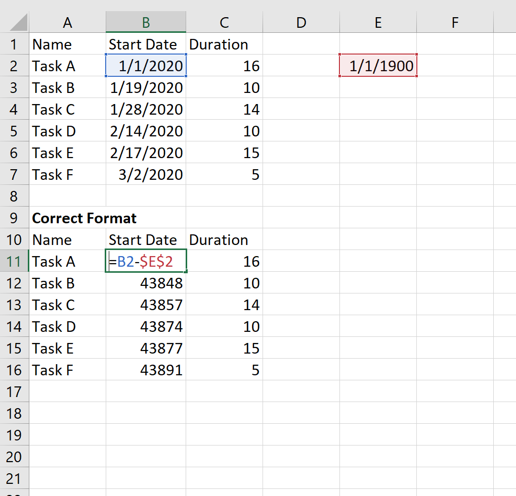This screenshot has width=516, height=496.
Task: Click the fill handle of cell B11
Action: [186, 272]
